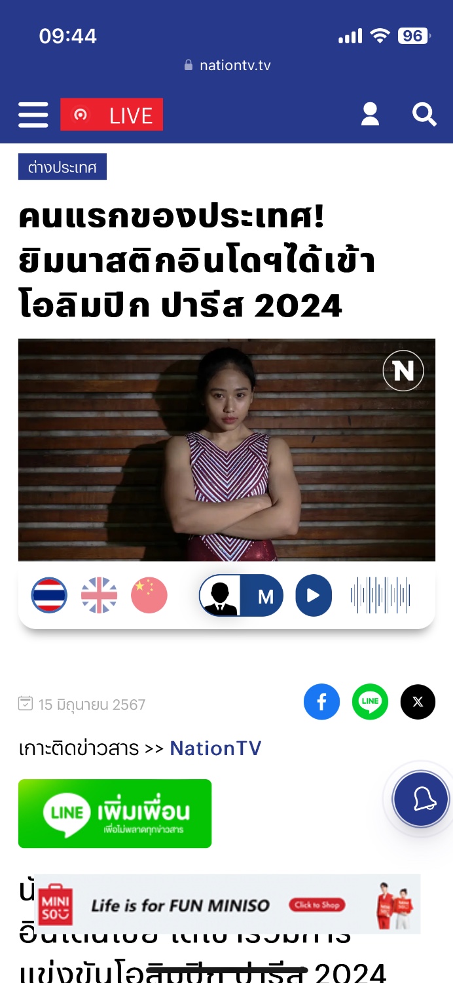Image resolution: width=453 pixels, height=983 pixels.
Task: Share article on X
Action: pyautogui.click(x=418, y=702)
